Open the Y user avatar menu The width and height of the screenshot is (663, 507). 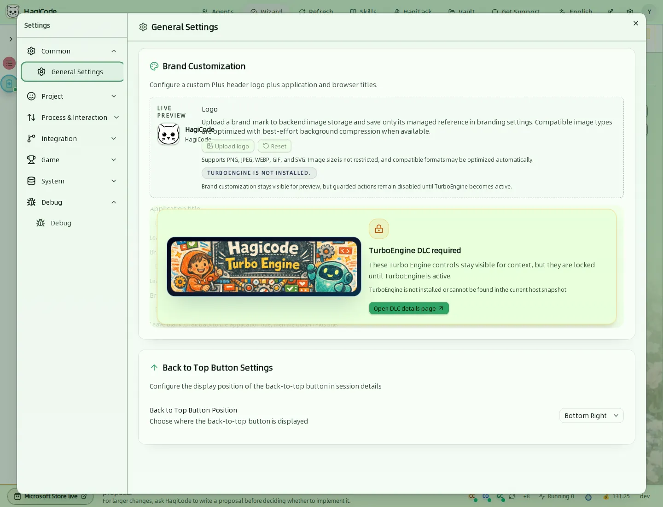click(x=649, y=12)
